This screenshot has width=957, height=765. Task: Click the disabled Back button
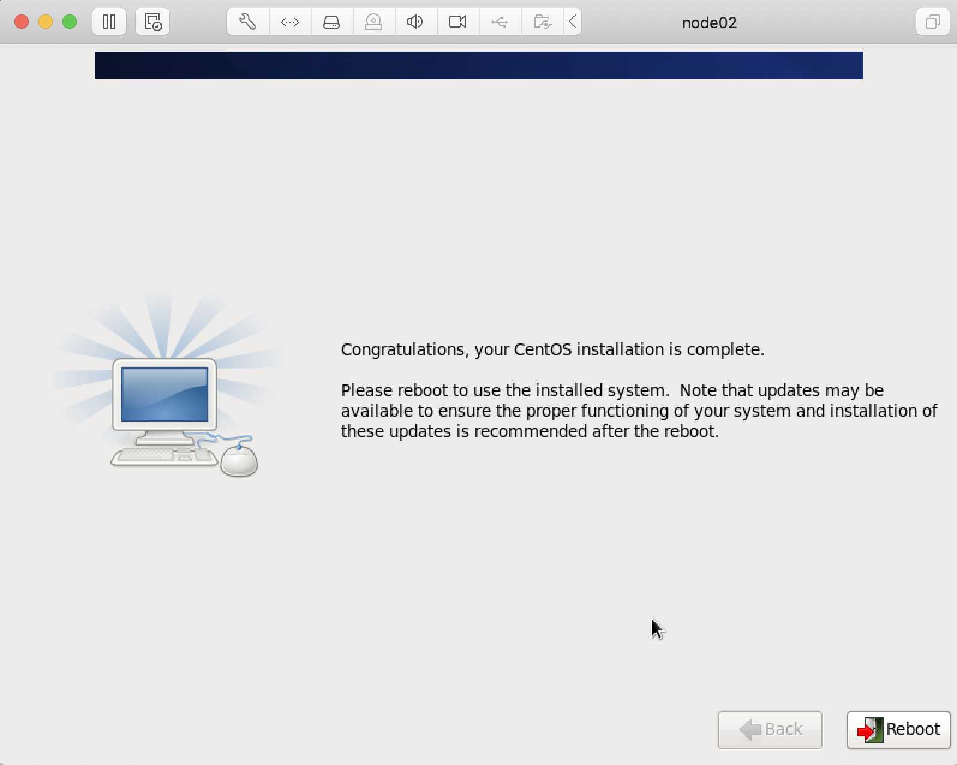coord(770,730)
